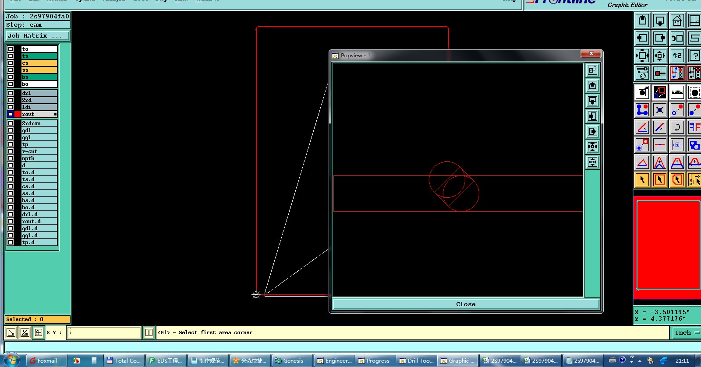The width and height of the screenshot is (701, 367).
Task: Click the X Y coordinate input field
Action: 104,332
